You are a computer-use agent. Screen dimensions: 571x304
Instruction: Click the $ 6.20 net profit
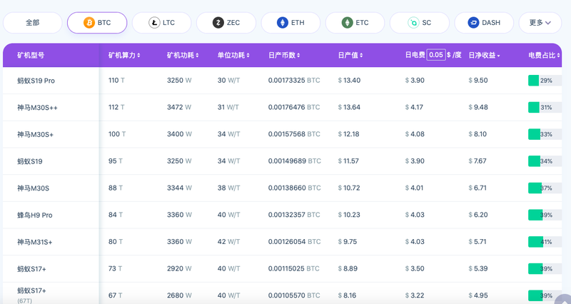[x=478, y=215]
